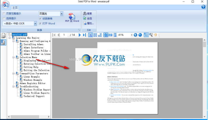
Task: Open Installing Adams bookmark
Action: pyautogui.click(x=33, y=44)
